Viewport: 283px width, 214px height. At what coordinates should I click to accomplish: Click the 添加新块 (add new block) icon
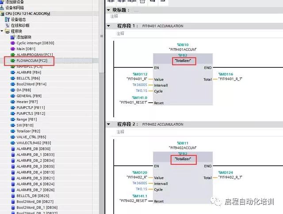13,37
